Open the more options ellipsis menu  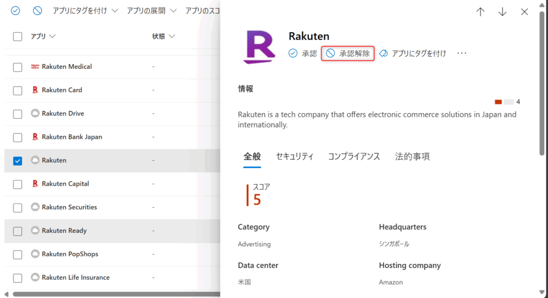click(x=462, y=53)
